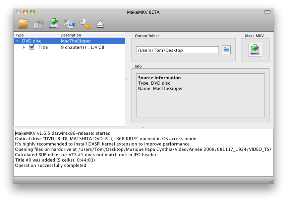Click the vertical splitter handle between panes
Screen dimensions: 287x202
tap(126, 79)
